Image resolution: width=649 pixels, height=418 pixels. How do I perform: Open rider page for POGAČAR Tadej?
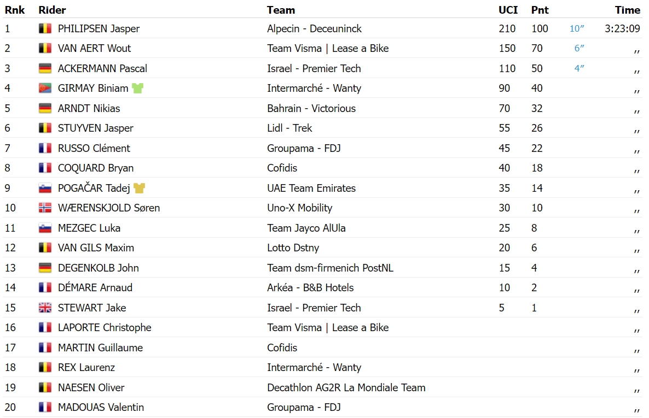coord(94,188)
